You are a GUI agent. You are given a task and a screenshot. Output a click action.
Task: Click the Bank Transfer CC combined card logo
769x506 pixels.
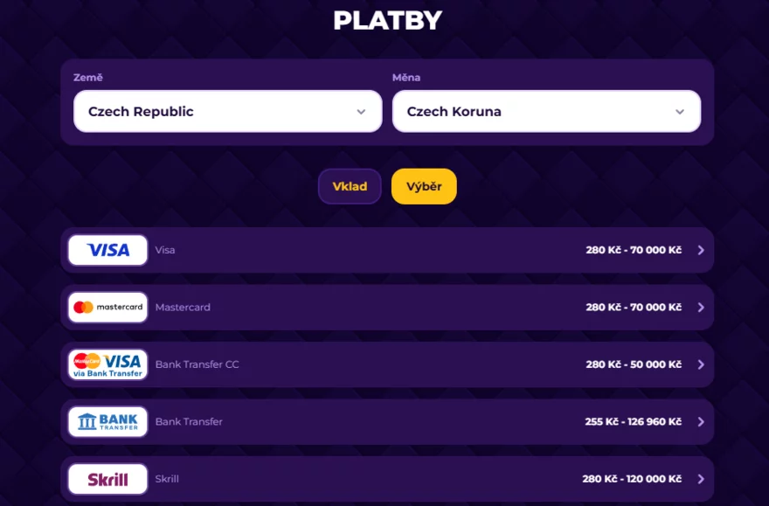[106, 364]
